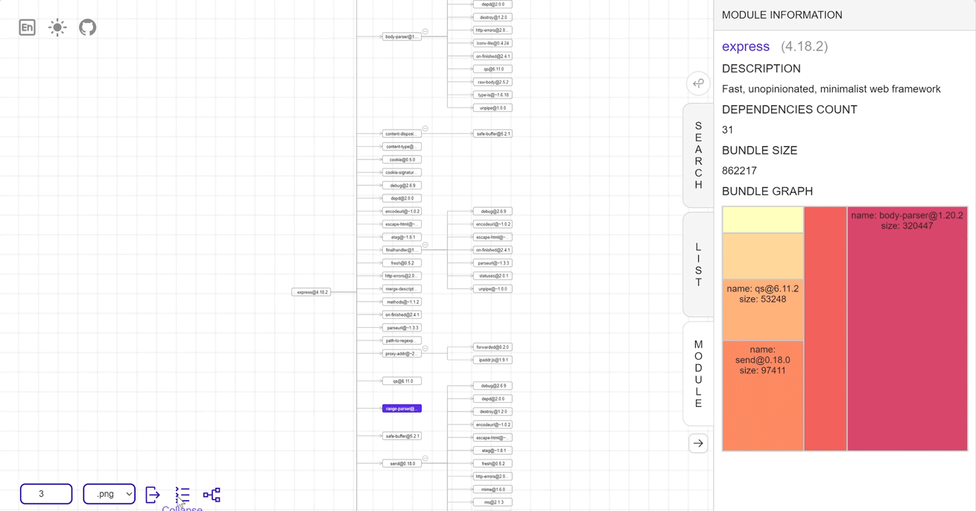The height and width of the screenshot is (511, 976).
Task: Switch to the LIST tab
Action: tap(698, 264)
